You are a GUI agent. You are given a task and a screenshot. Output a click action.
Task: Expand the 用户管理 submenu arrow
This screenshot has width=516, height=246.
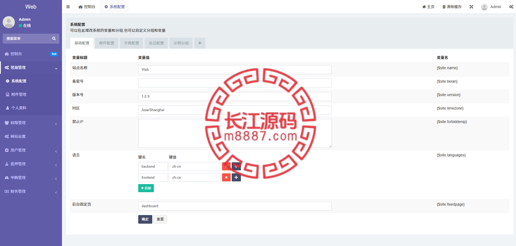[56, 151]
